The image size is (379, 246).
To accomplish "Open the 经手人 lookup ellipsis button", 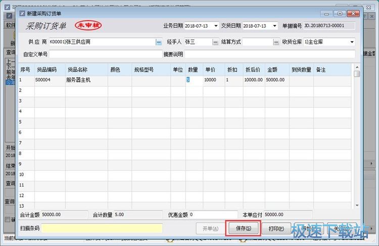I will click(215, 42).
